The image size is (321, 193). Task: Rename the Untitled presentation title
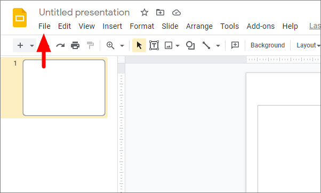coord(84,12)
